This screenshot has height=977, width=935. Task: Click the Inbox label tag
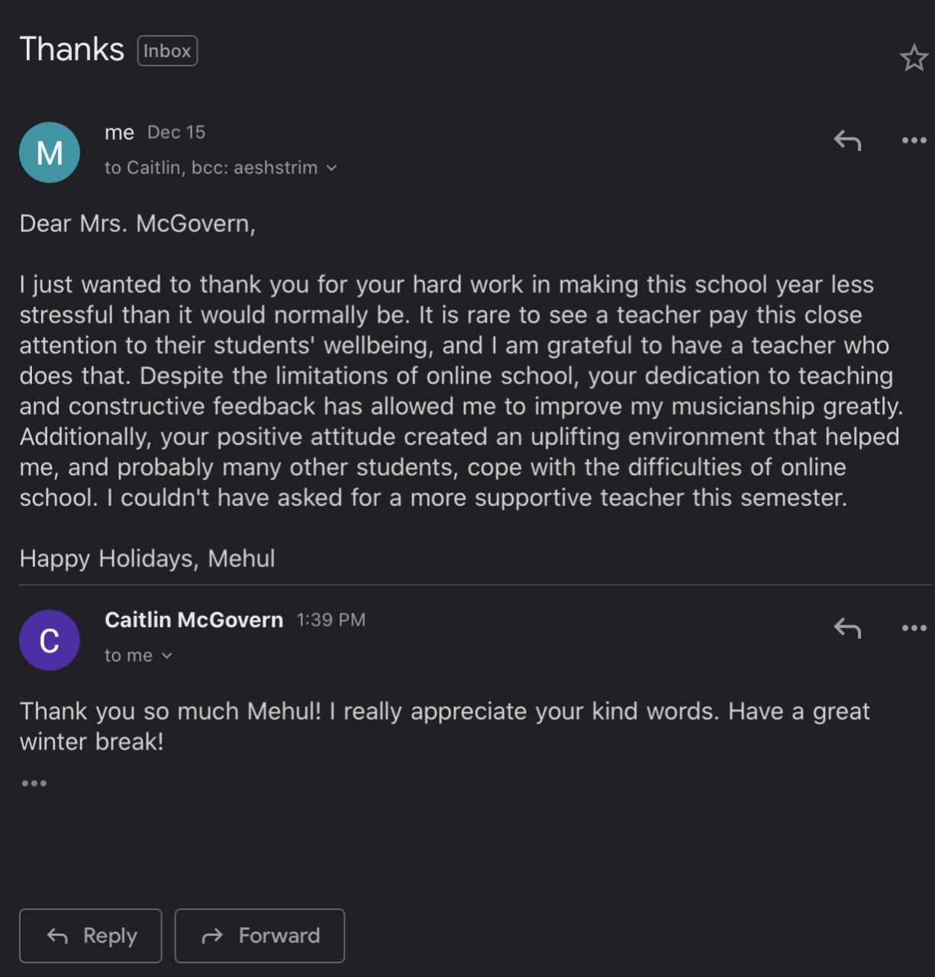coord(167,51)
